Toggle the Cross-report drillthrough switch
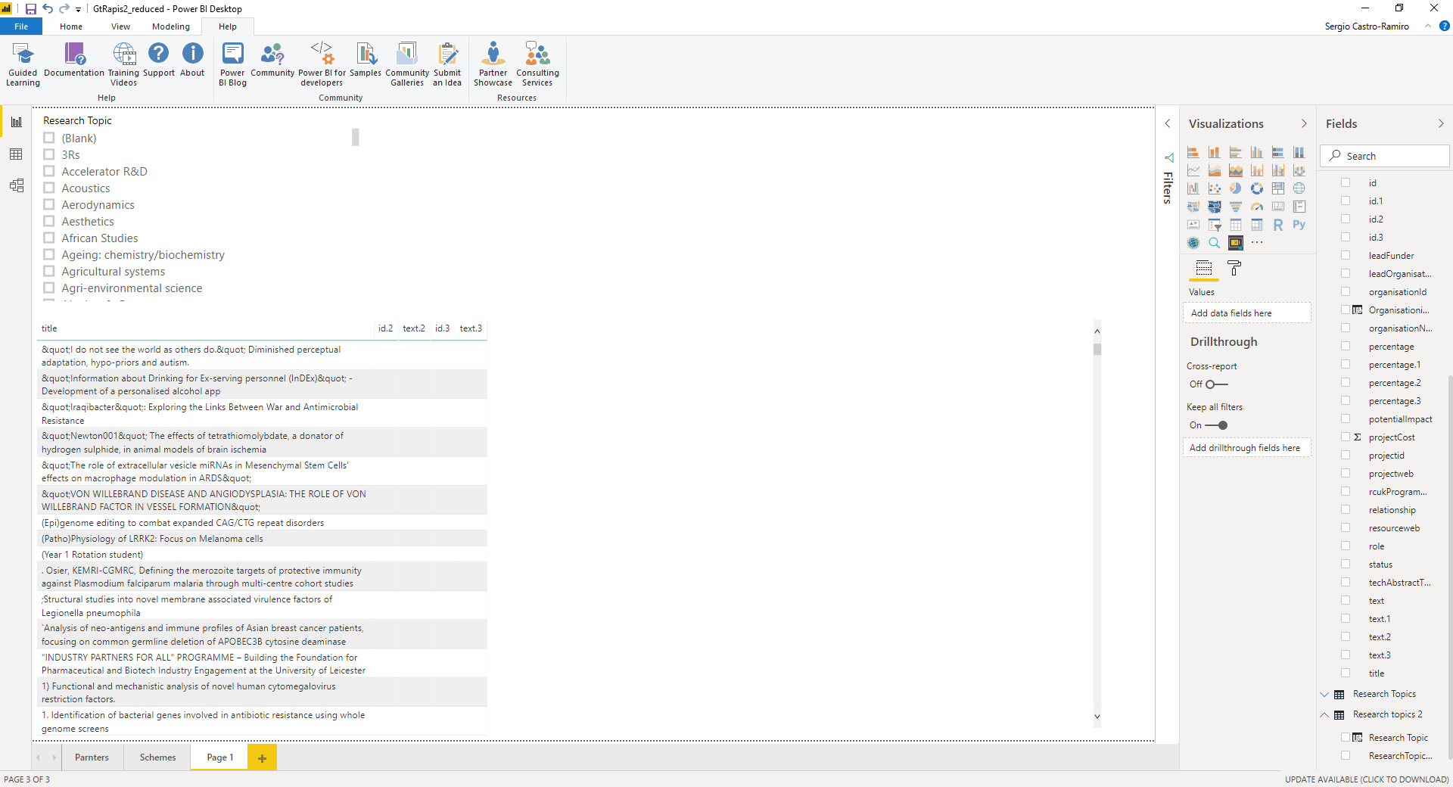 click(1216, 384)
